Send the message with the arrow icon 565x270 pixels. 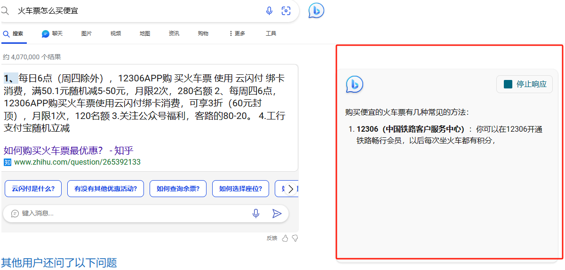tap(277, 214)
